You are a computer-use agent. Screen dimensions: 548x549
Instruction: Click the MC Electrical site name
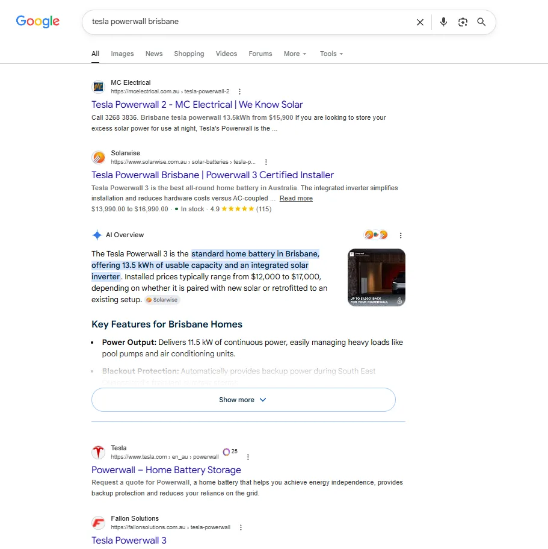click(131, 82)
